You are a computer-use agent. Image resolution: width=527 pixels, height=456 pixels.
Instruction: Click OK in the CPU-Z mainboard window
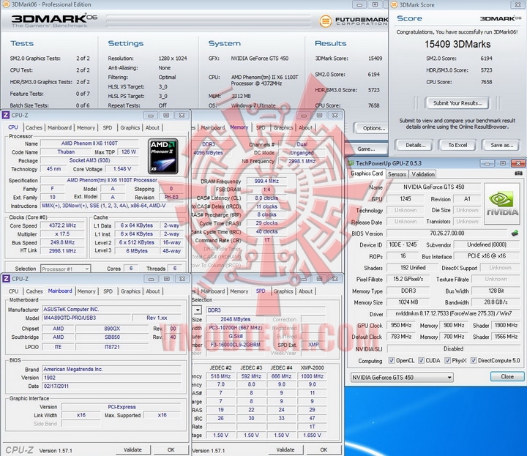click(x=171, y=449)
